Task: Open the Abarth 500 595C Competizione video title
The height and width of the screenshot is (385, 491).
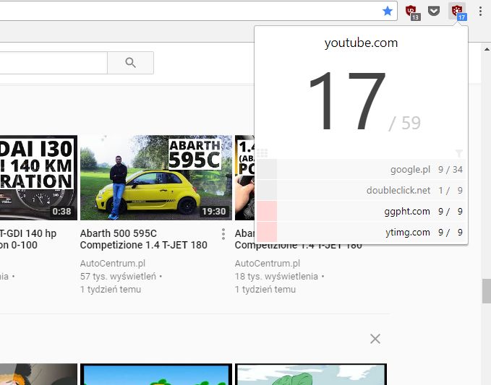Action: [x=143, y=239]
